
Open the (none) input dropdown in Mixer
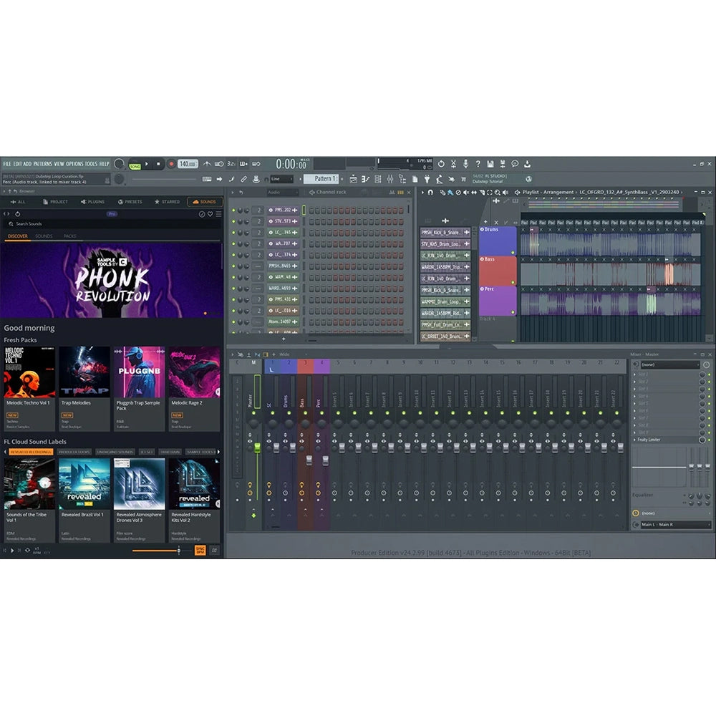670,364
